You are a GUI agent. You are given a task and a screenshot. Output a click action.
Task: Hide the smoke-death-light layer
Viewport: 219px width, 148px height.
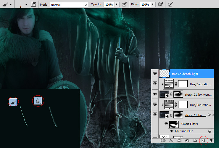155,73
